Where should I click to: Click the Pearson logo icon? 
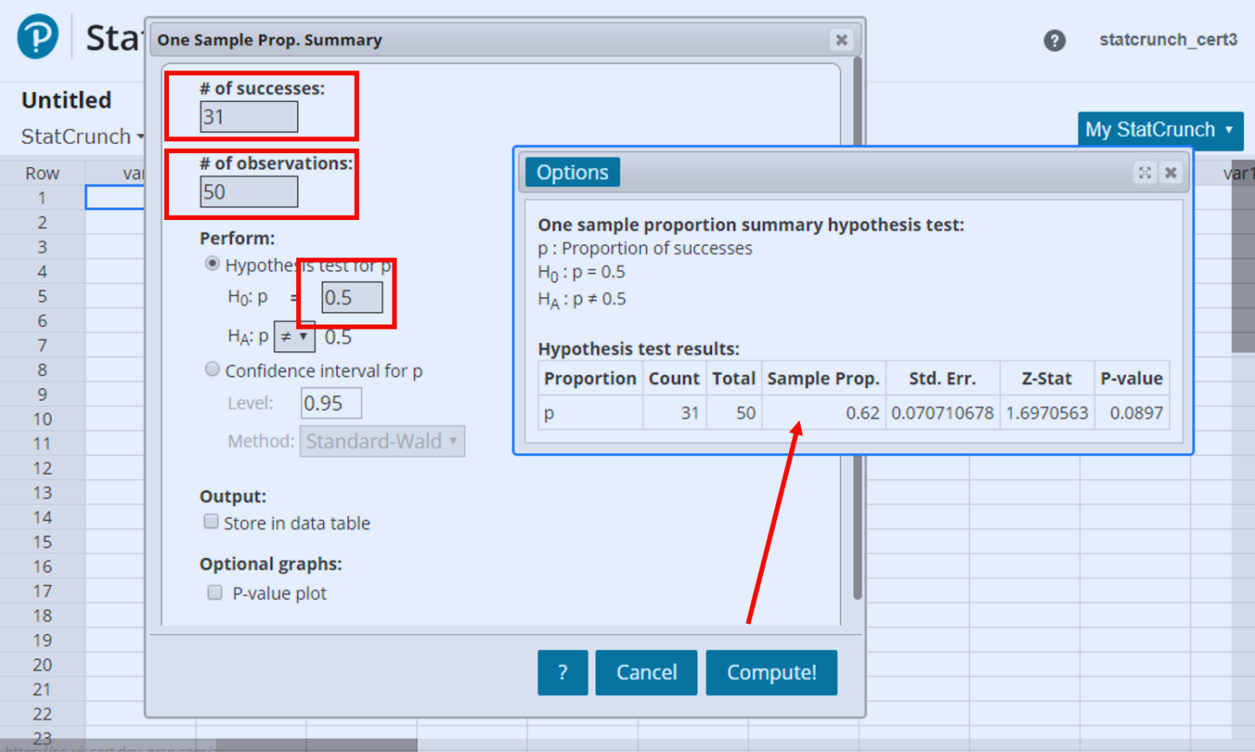38,37
